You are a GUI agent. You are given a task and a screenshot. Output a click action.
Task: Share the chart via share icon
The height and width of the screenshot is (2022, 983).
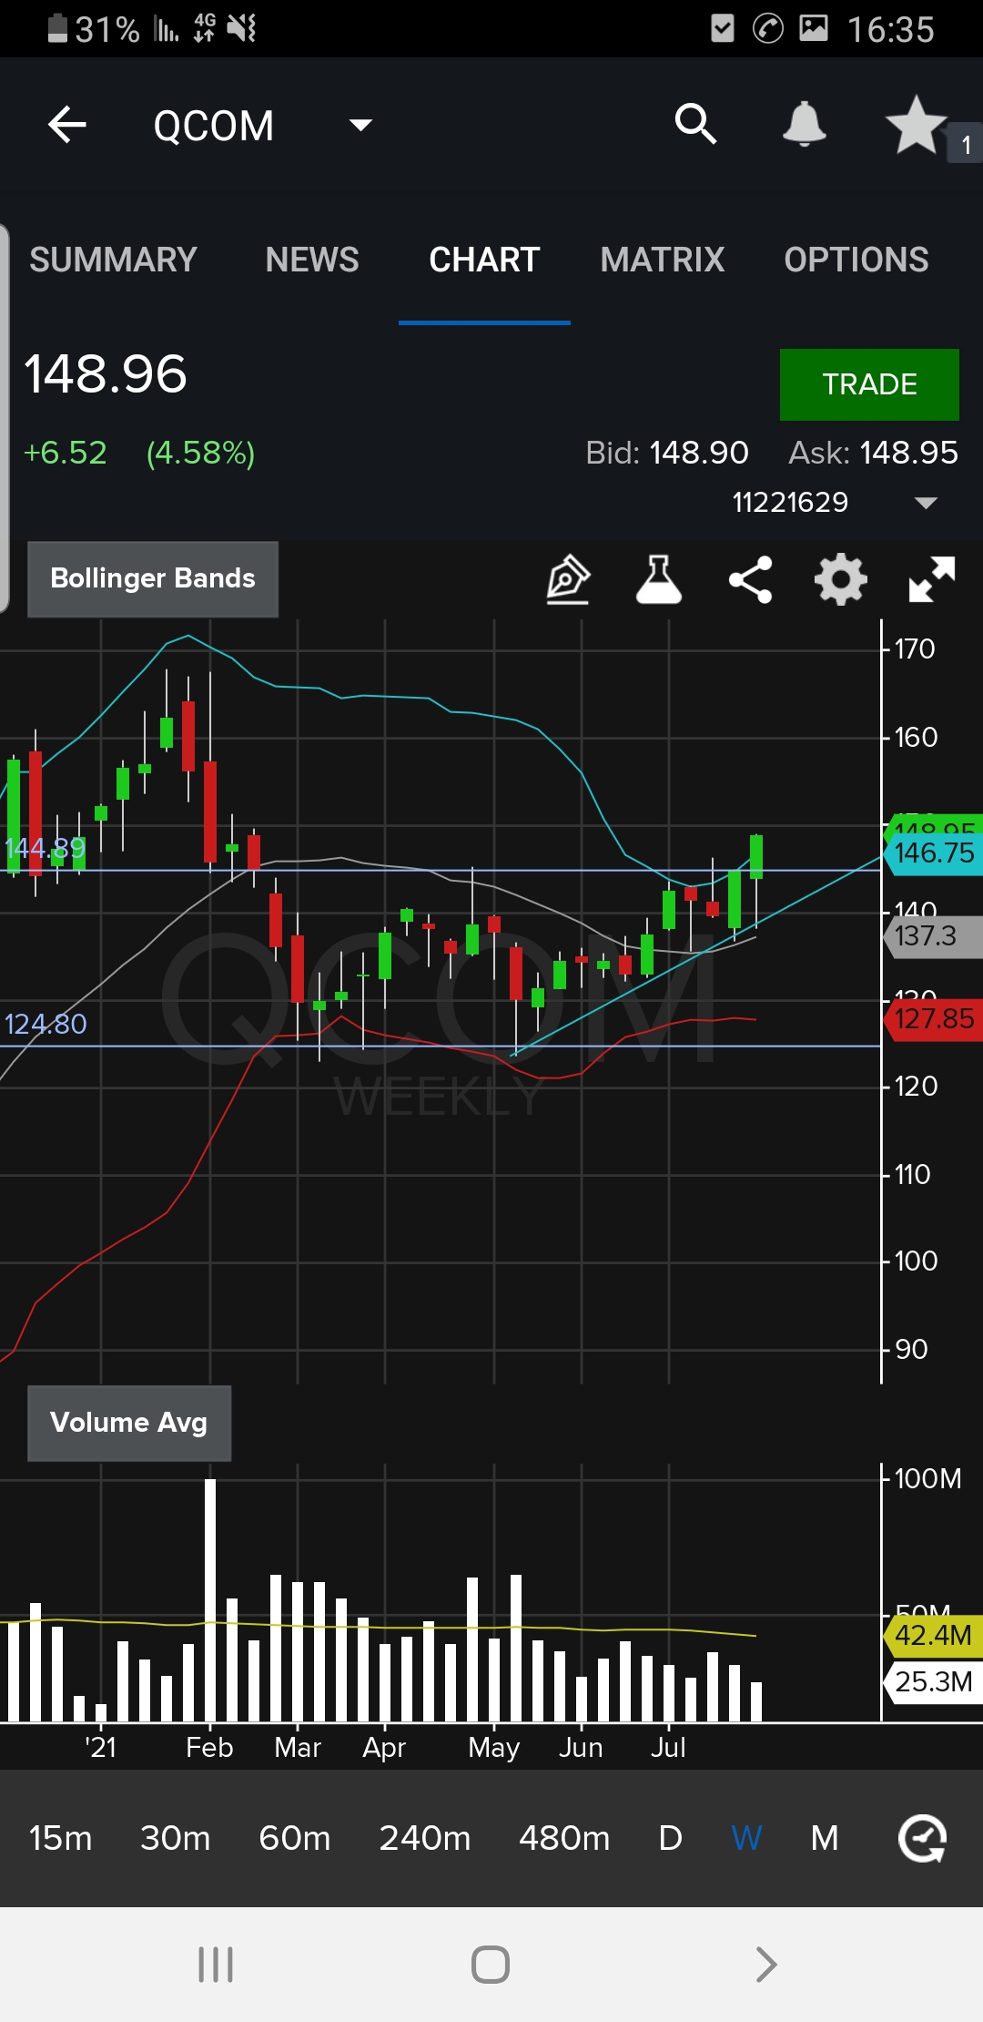coord(750,579)
